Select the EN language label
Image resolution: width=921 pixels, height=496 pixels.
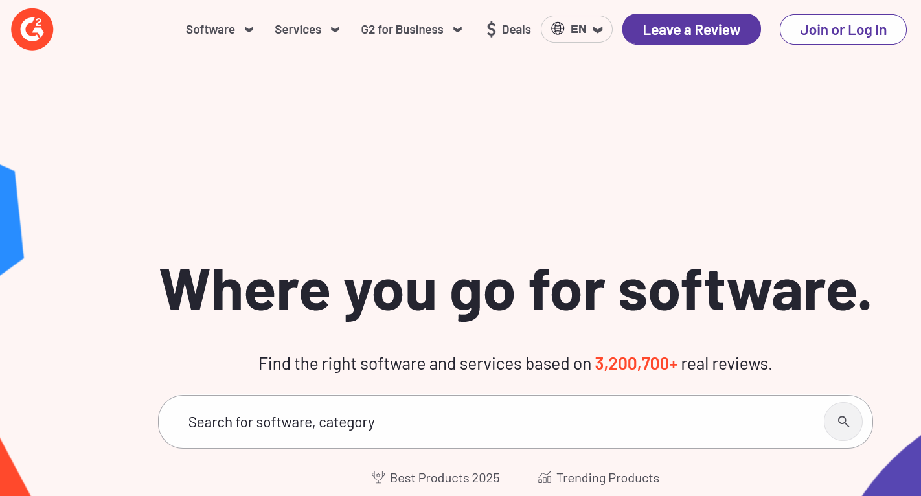[578, 29]
